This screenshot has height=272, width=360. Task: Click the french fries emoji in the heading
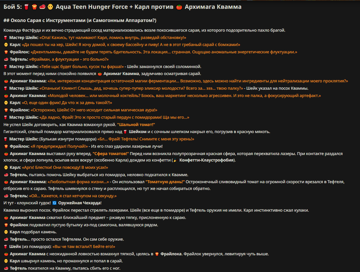click(35, 7)
